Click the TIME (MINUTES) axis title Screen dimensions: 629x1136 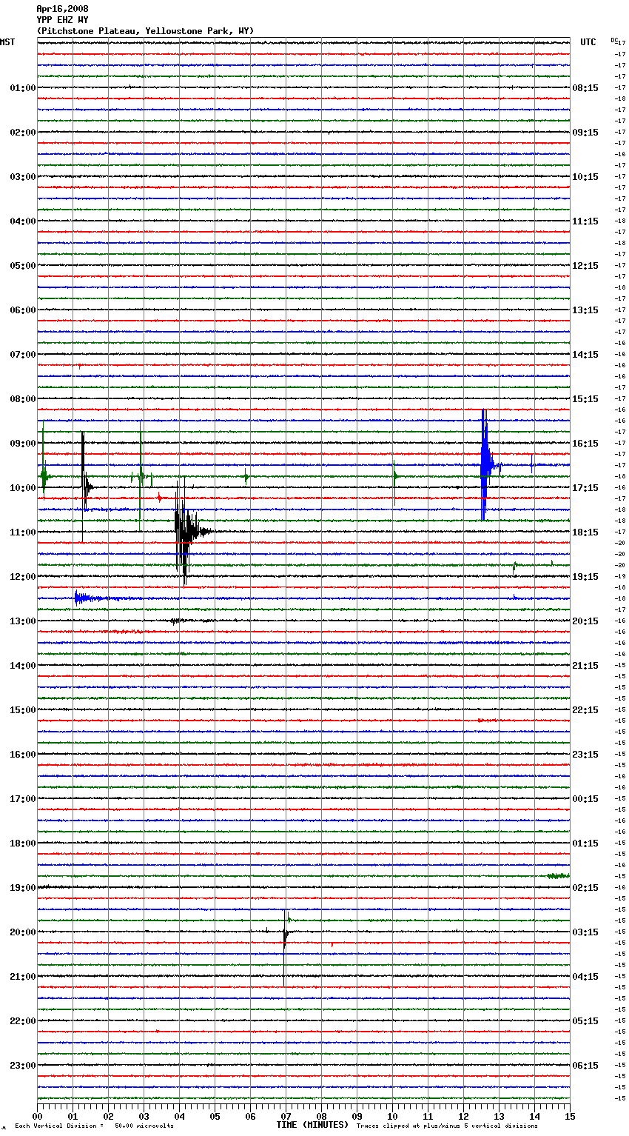[x=312, y=1125]
